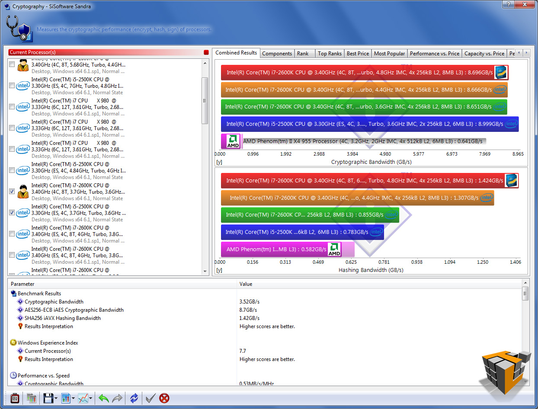
Task: Click the Parameter column header
Action: click(122, 284)
